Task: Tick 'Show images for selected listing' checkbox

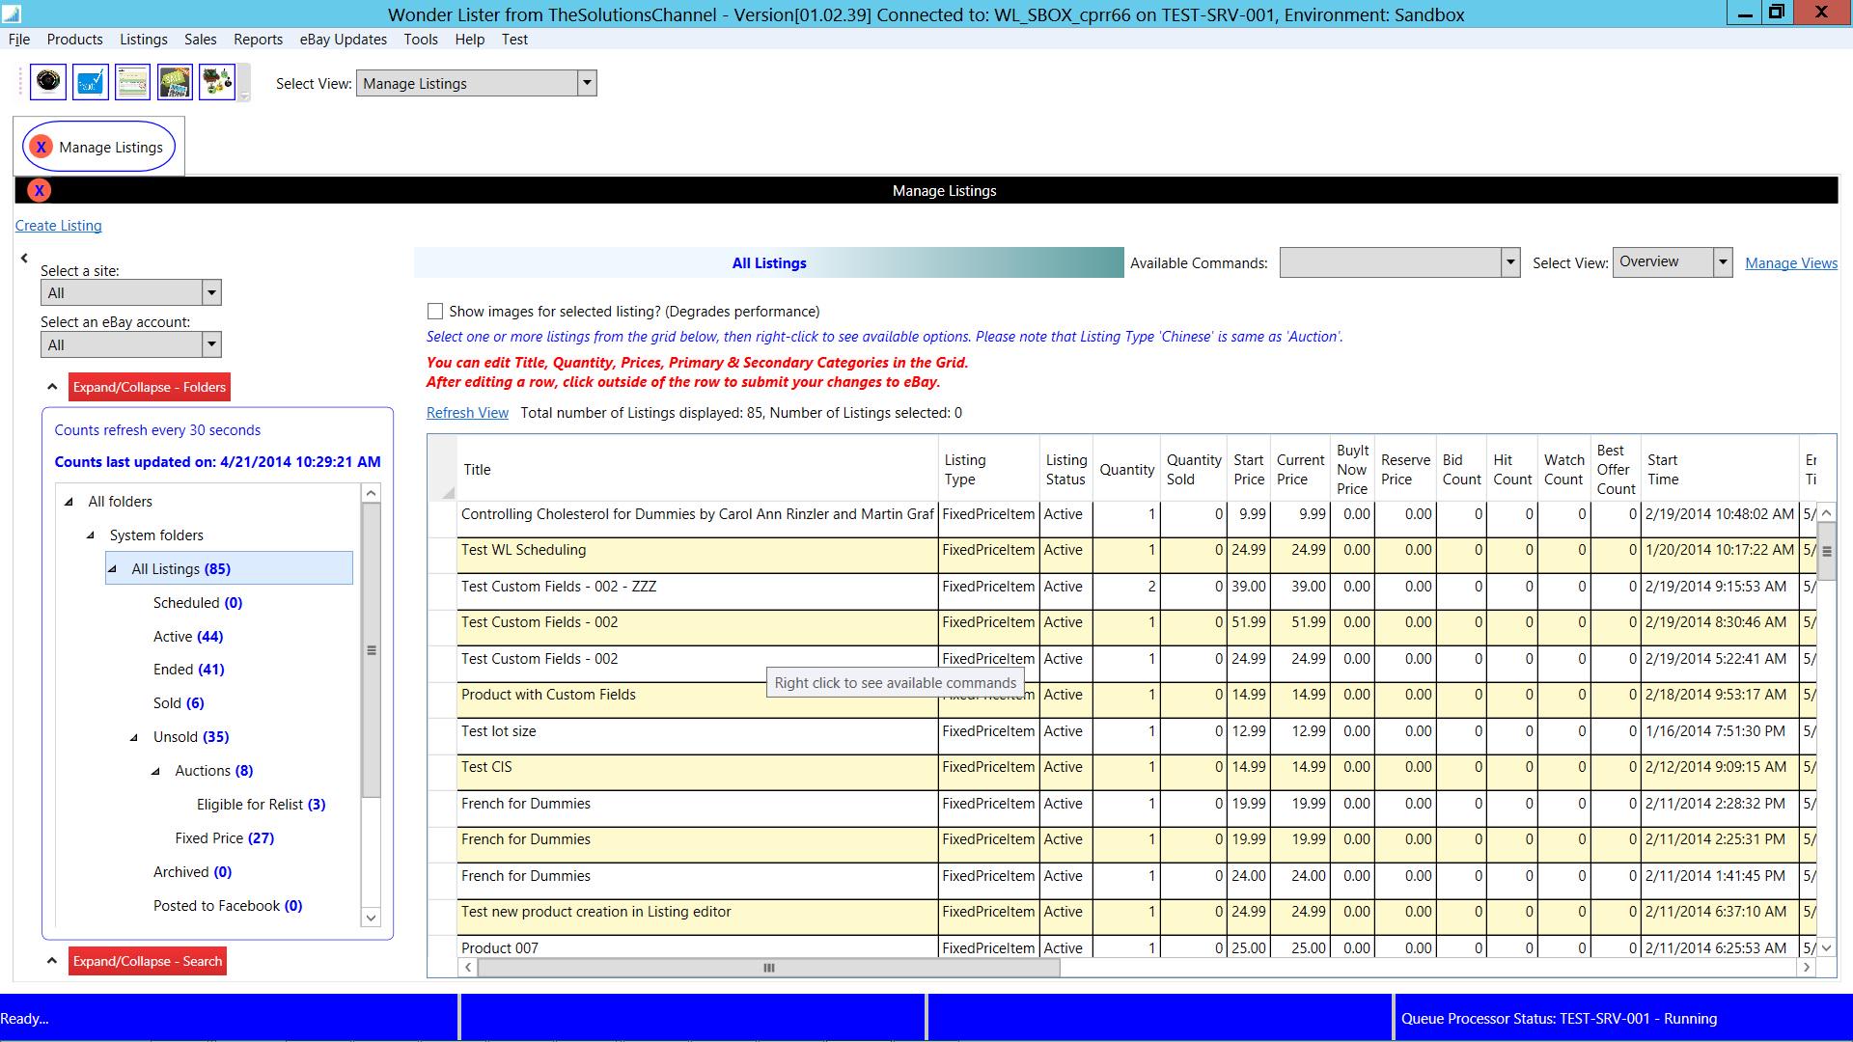Action: pos(435,312)
